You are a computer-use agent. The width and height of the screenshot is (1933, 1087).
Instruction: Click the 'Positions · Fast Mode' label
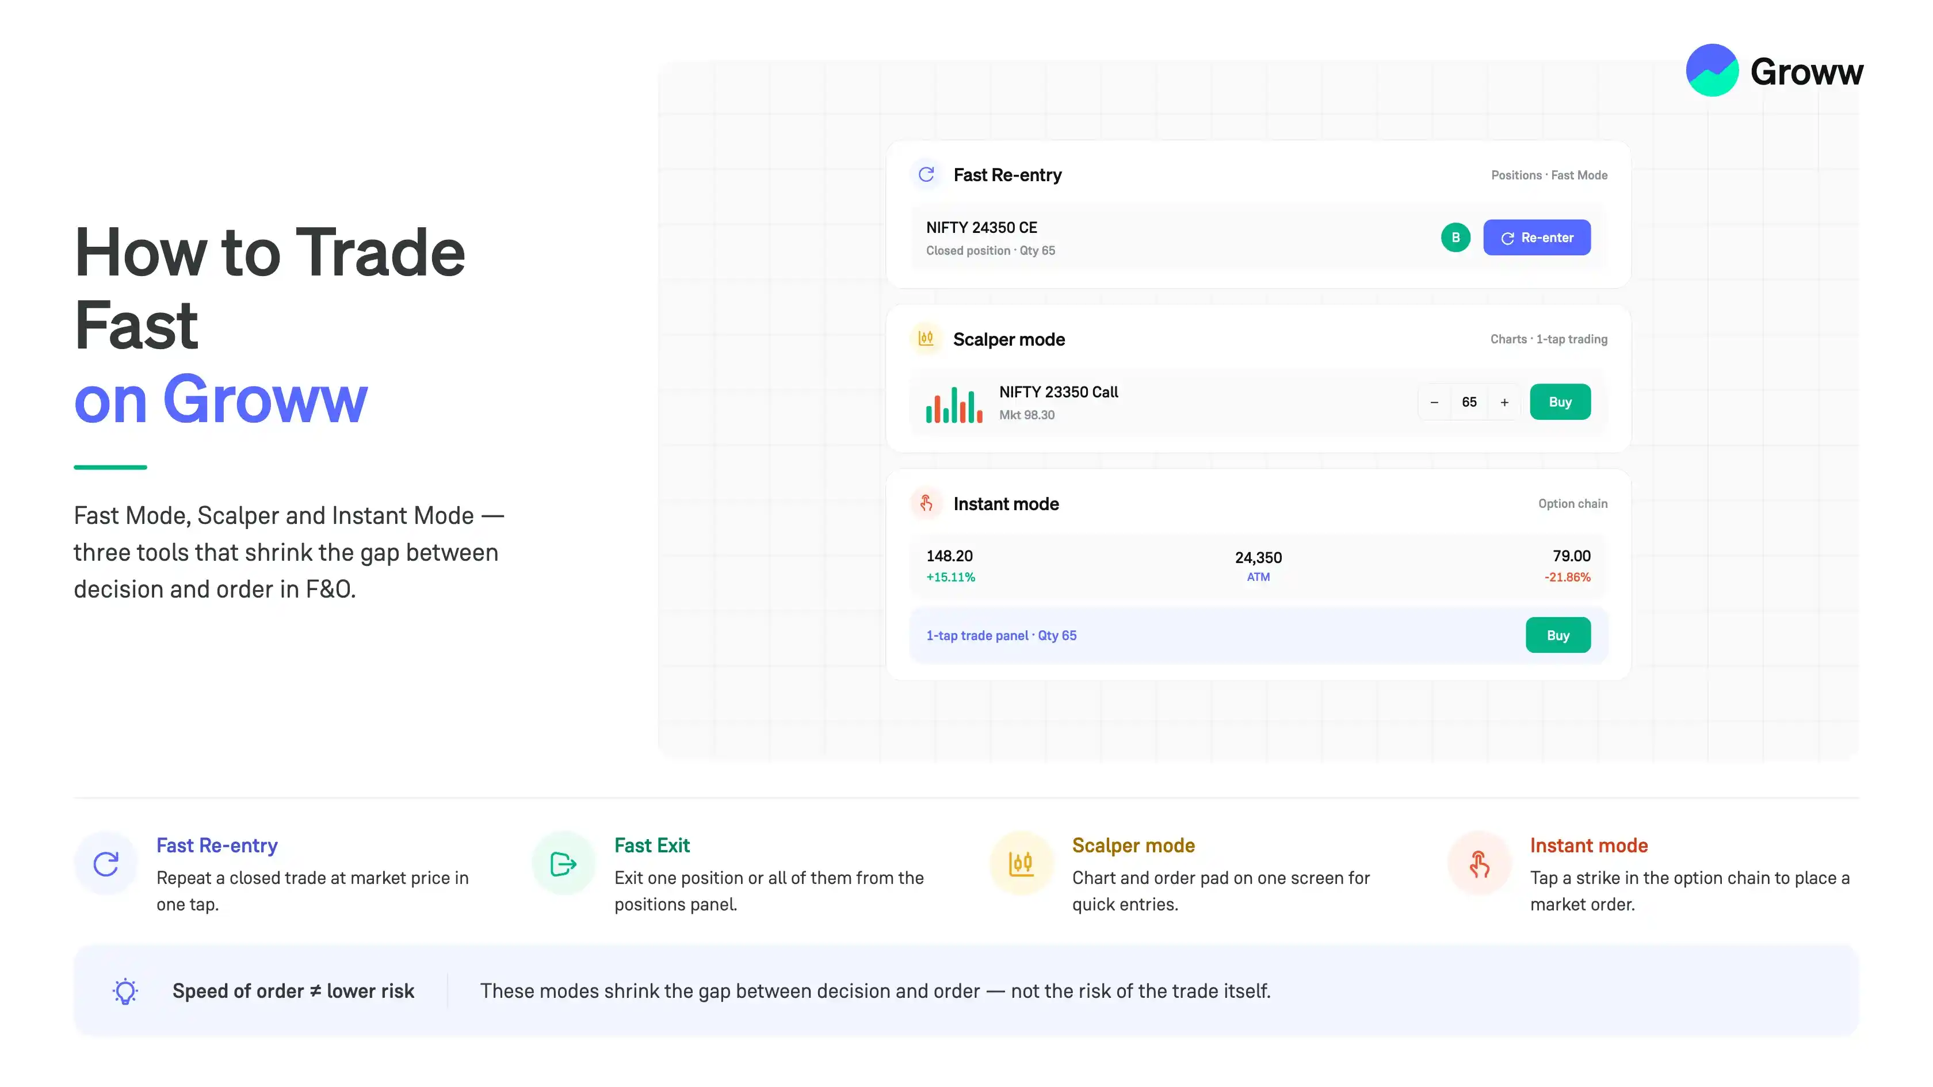tap(1549, 175)
